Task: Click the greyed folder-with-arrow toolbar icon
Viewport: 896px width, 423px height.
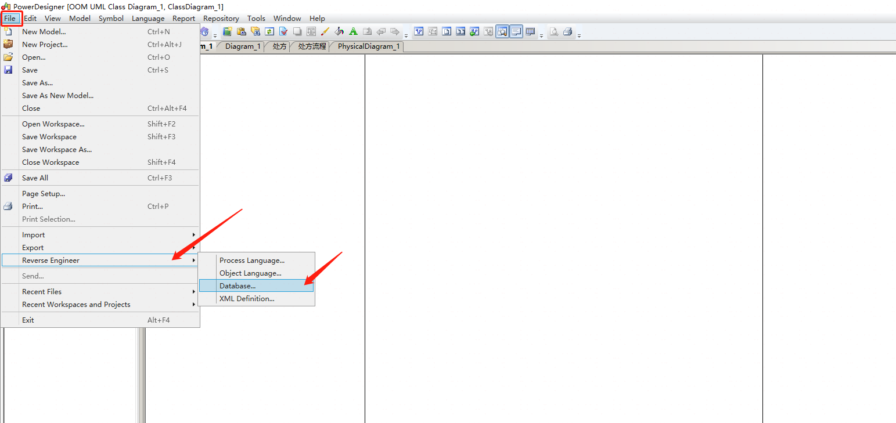Action: click(x=367, y=31)
